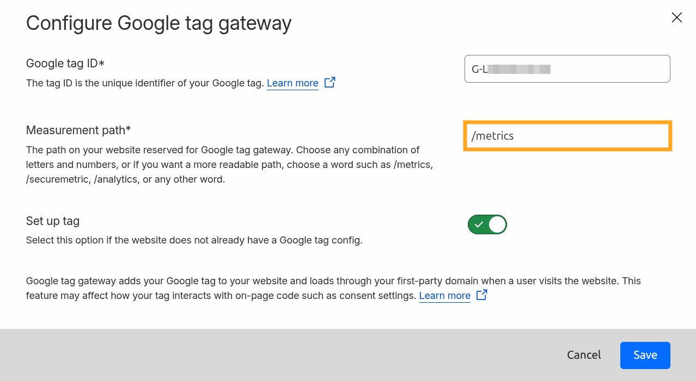
Task: Click external link icon after consent settings text
Action: pyautogui.click(x=481, y=295)
